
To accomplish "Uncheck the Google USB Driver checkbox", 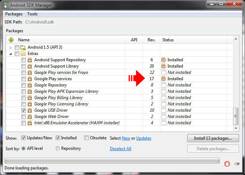I will pyautogui.click(x=23, y=110).
